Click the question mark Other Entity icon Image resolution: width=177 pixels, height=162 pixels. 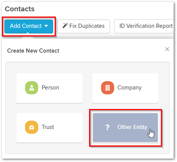point(107,127)
